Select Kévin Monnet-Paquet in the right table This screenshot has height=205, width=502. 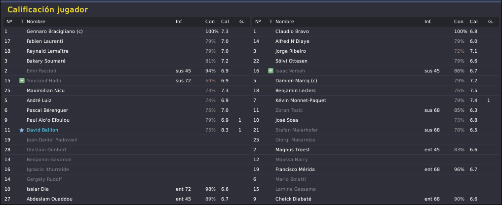(x=375, y=101)
